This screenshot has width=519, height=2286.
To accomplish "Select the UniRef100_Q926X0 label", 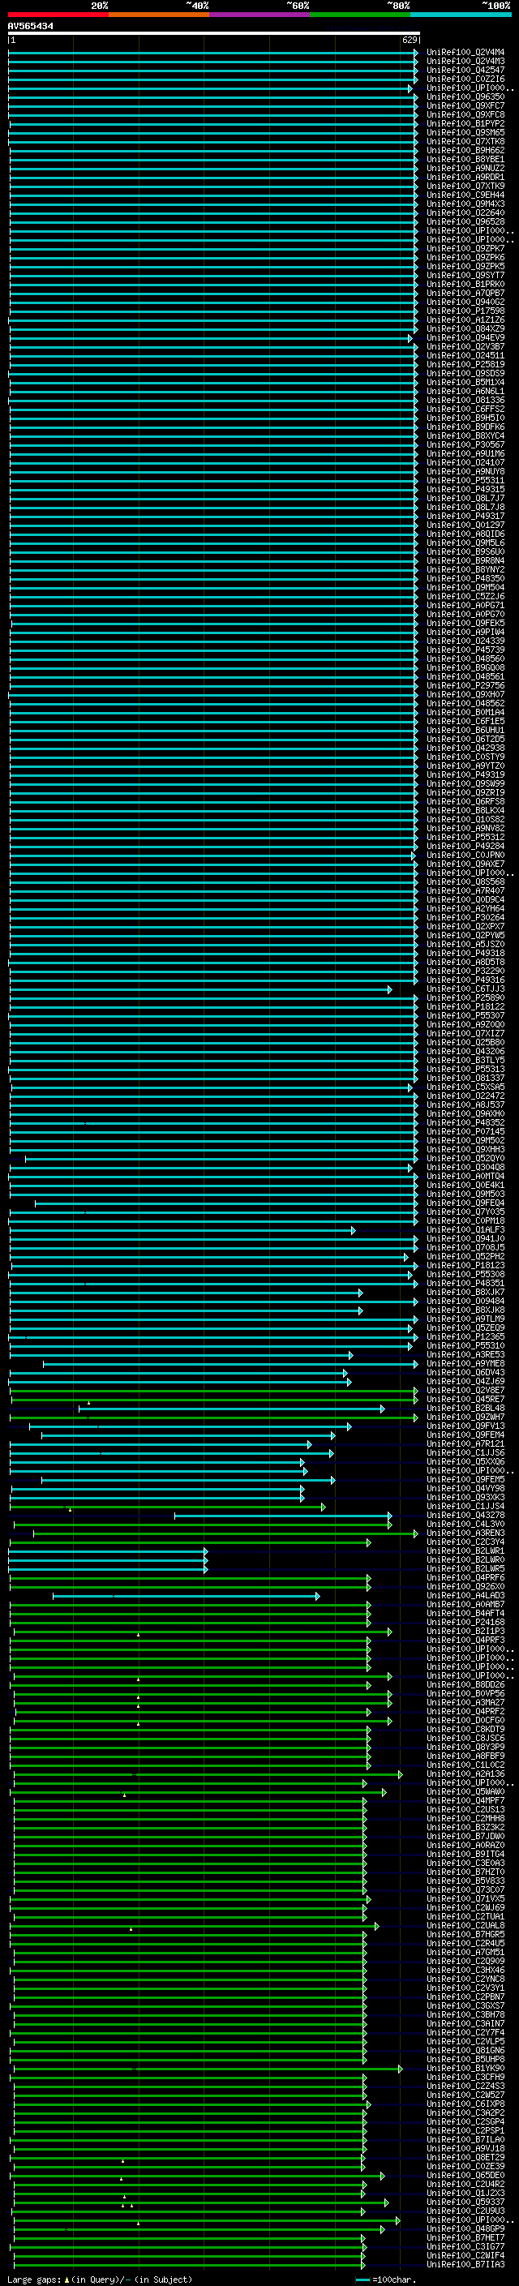I will pyautogui.click(x=465, y=1586).
